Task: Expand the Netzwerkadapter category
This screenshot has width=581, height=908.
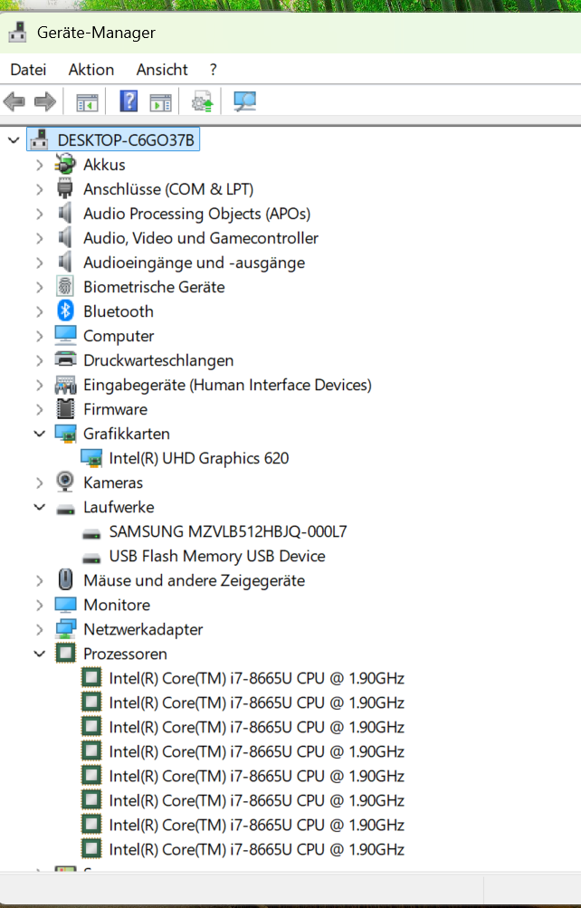Action: click(39, 629)
